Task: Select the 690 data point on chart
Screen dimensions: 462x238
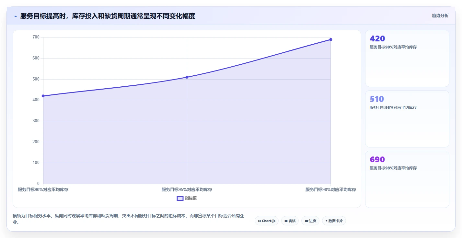Action: [331, 39]
